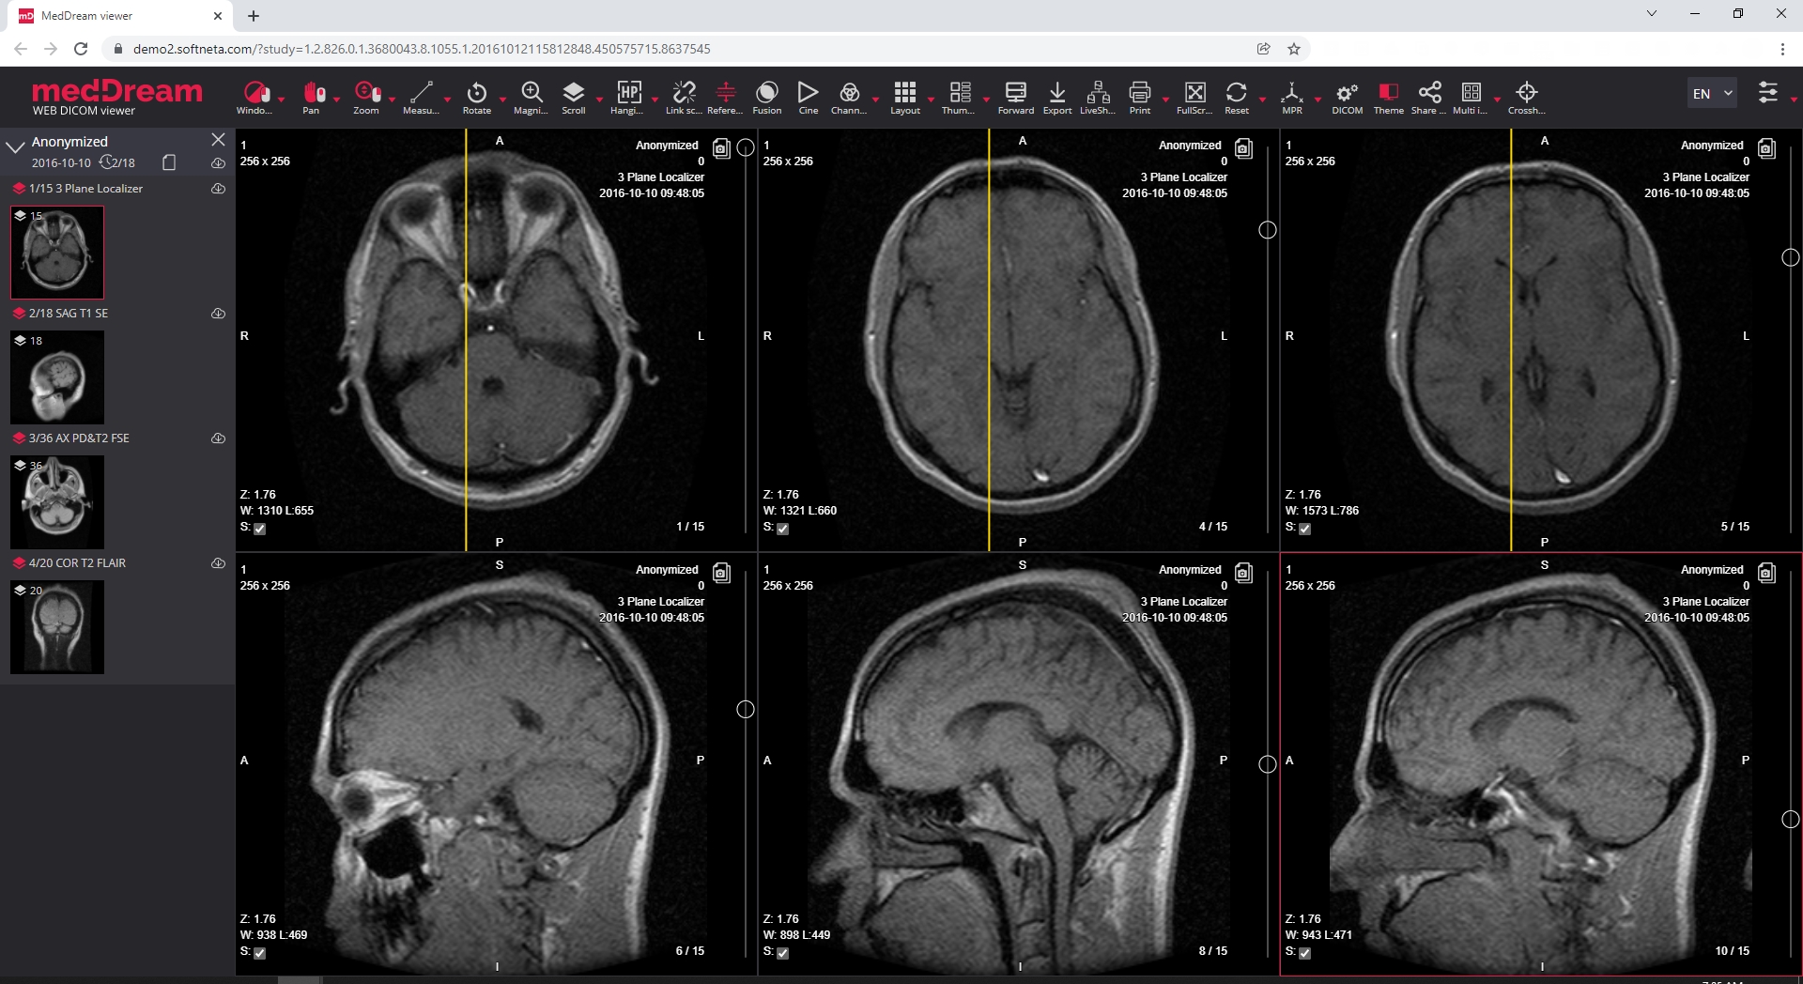The image size is (1803, 984).
Task: Open the AX PD&T2 FSE thumbnail
Action: [57, 502]
